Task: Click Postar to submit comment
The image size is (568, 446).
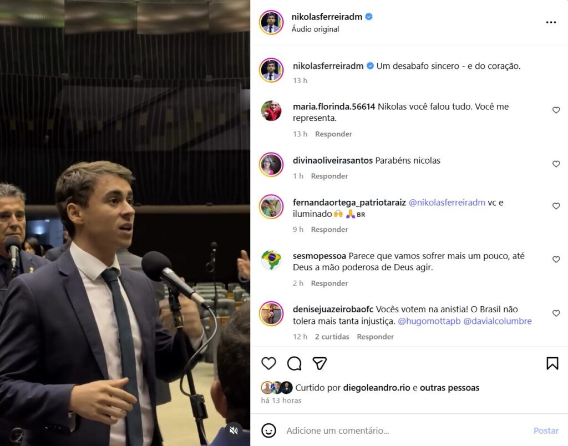Action: coord(546,430)
